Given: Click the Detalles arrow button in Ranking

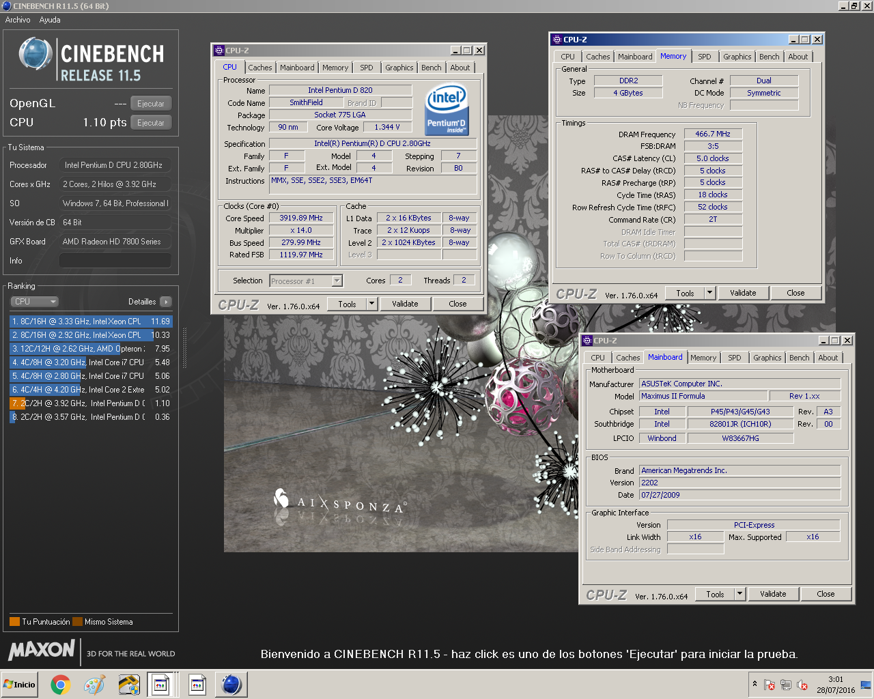Looking at the screenshot, I should tap(166, 302).
